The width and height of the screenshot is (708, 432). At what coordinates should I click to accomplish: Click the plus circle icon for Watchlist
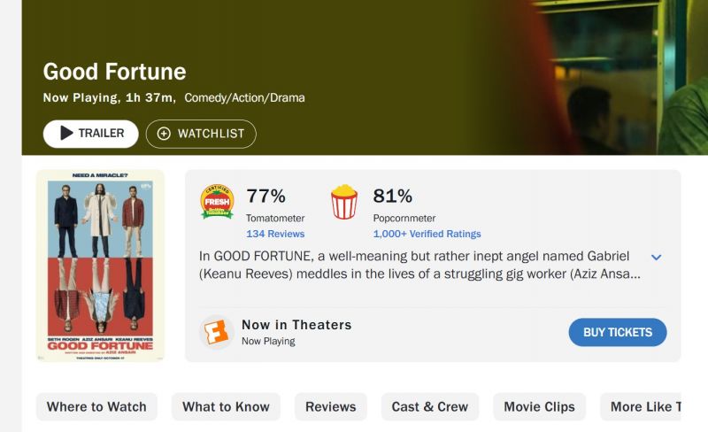(164, 134)
